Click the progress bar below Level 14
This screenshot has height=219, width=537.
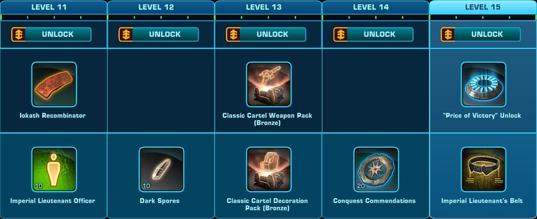(x=376, y=17)
